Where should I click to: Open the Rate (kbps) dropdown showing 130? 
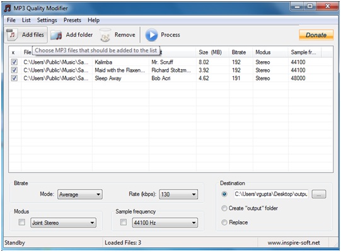pyautogui.click(x=178, y=194)
